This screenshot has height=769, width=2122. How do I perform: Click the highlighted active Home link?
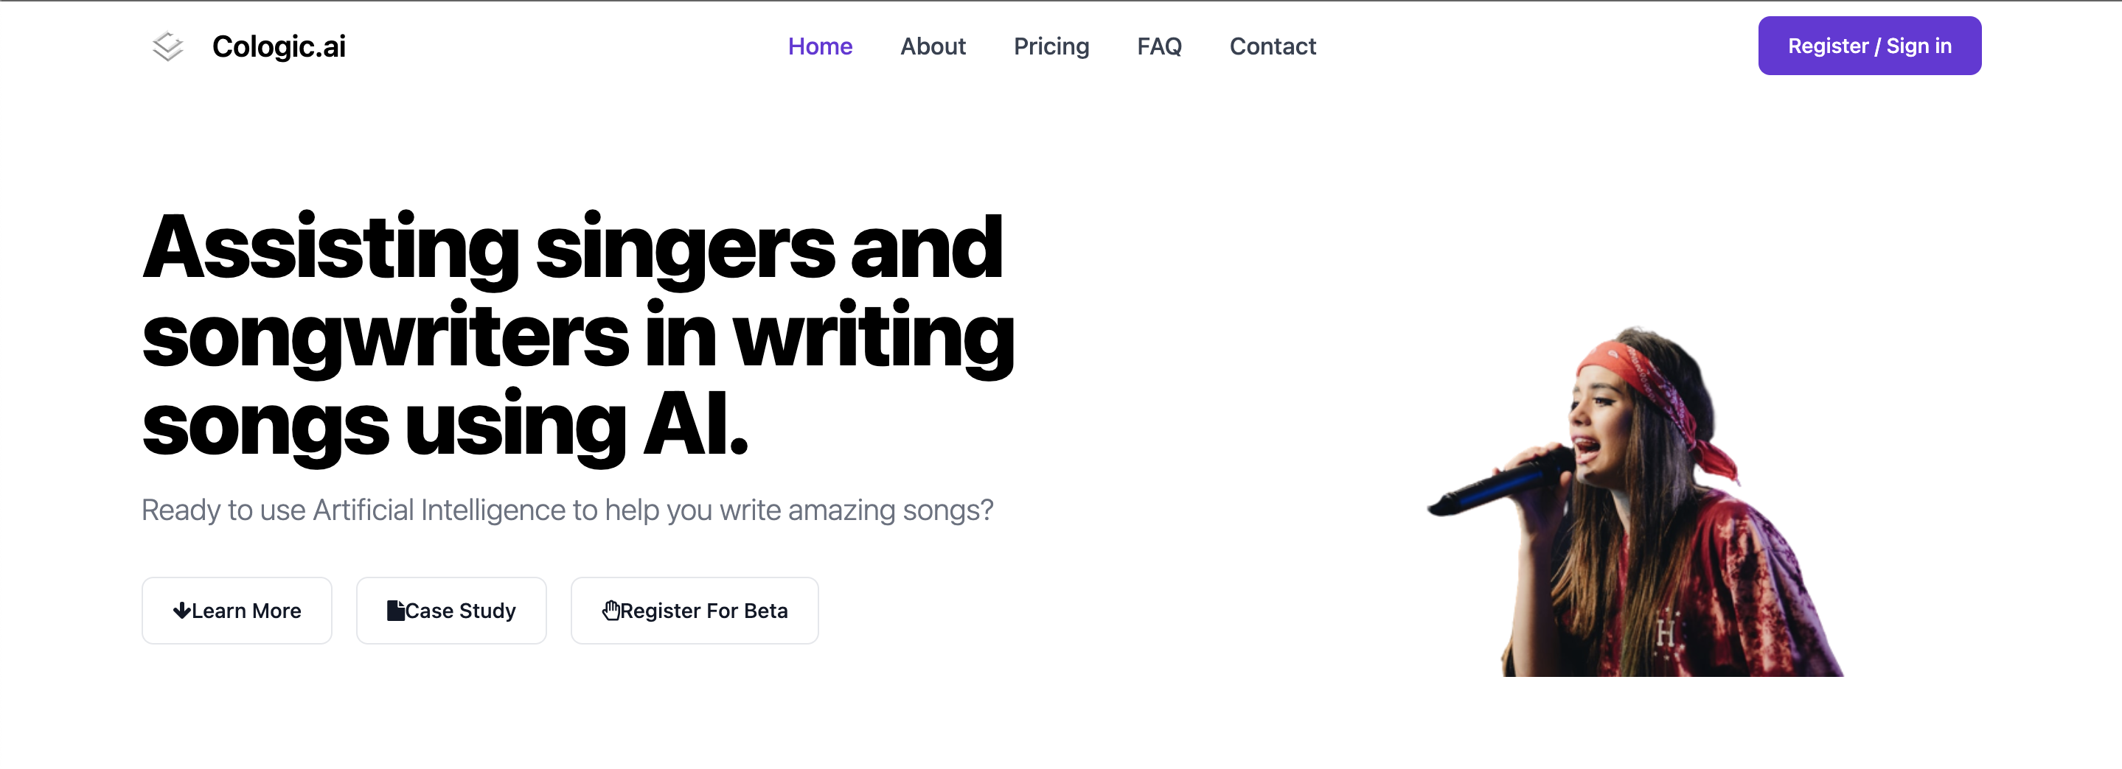coord(820,47)
